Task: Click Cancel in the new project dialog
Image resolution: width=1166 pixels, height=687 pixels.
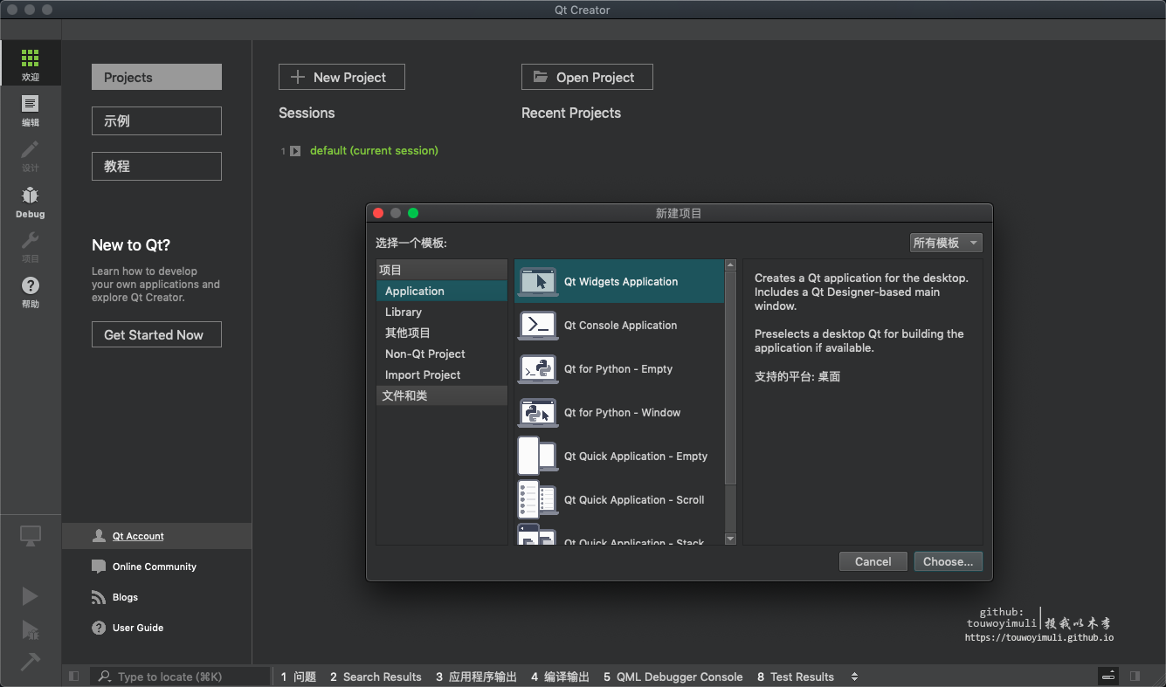Action: [873, 561]
